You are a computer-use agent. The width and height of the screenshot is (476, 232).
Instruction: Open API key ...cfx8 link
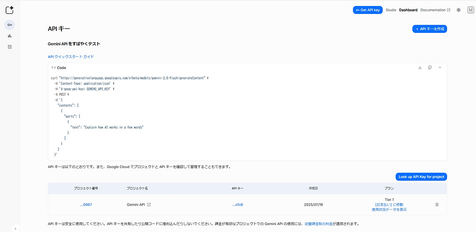coord(237,205)
